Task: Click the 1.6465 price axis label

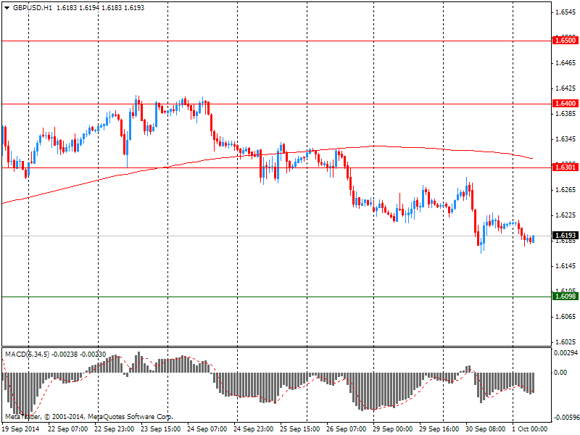Action: 565,63
